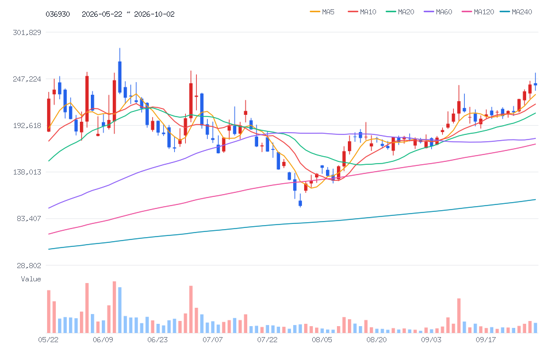This screenshot has height=356, width=552.
Task: Toggle the MA10 legend entry
Action: 362,12
